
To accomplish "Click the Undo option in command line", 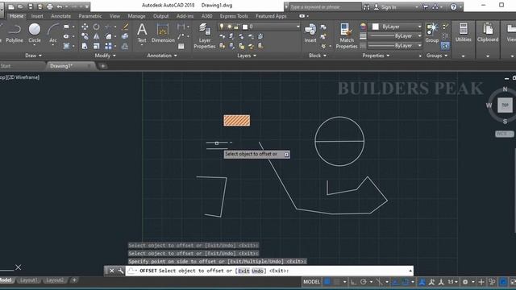I will 258,271.
